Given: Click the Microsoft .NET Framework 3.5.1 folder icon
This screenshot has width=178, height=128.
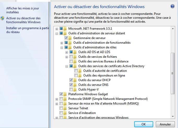Looking at the screenshot, I should (66, 29).
